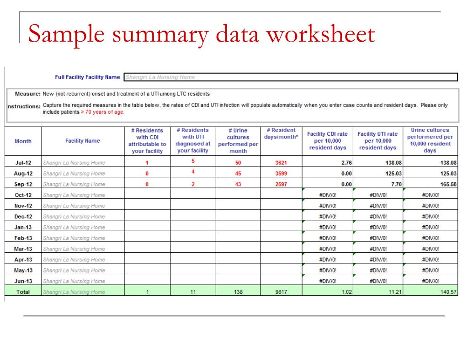Click the Full Facility Name input field
This screenshot has width=468, height=351.
pyautogui.click(x=290, y=77)
